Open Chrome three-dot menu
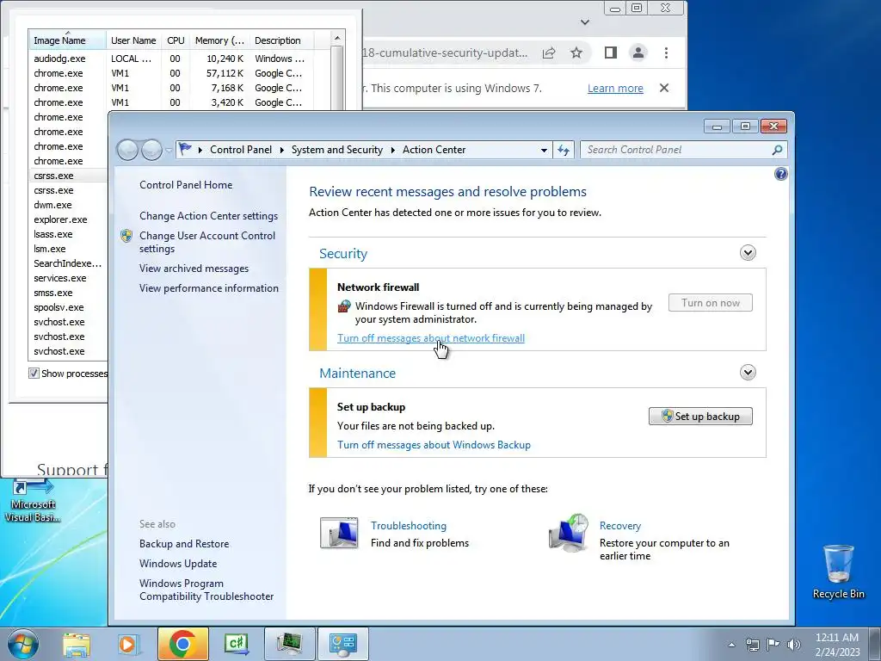 click(x=667, y=53)
